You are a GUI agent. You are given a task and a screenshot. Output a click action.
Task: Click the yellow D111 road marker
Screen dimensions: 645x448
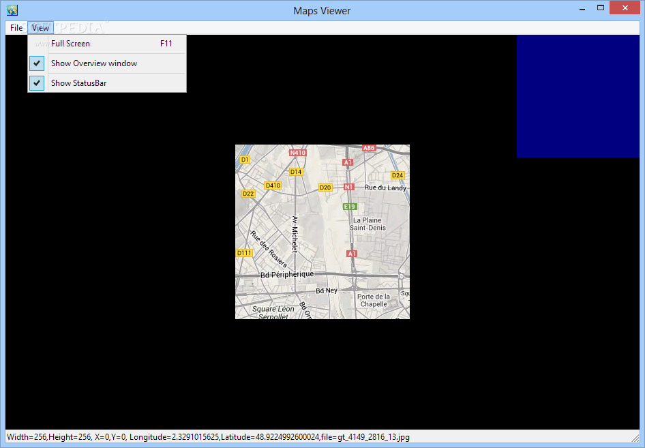(x=244, y=253)
